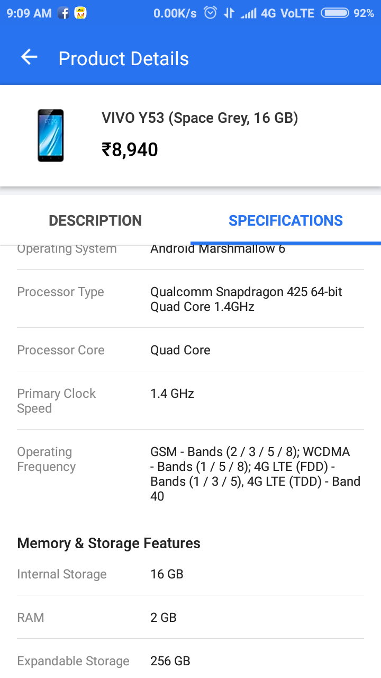This screenshot has width=381, height=678.
Task: Tap the mobile data arrows icon
Action: point(229,13)
